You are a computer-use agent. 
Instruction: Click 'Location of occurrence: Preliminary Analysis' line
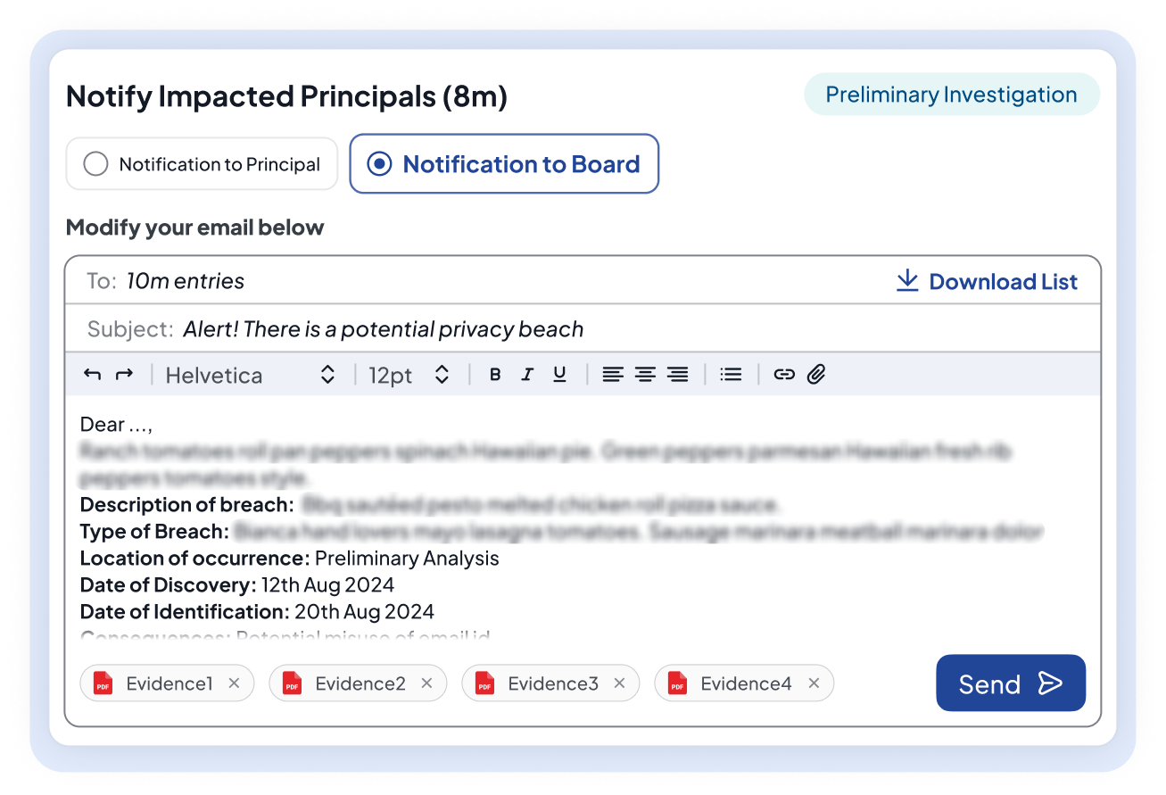click(290, 559)
